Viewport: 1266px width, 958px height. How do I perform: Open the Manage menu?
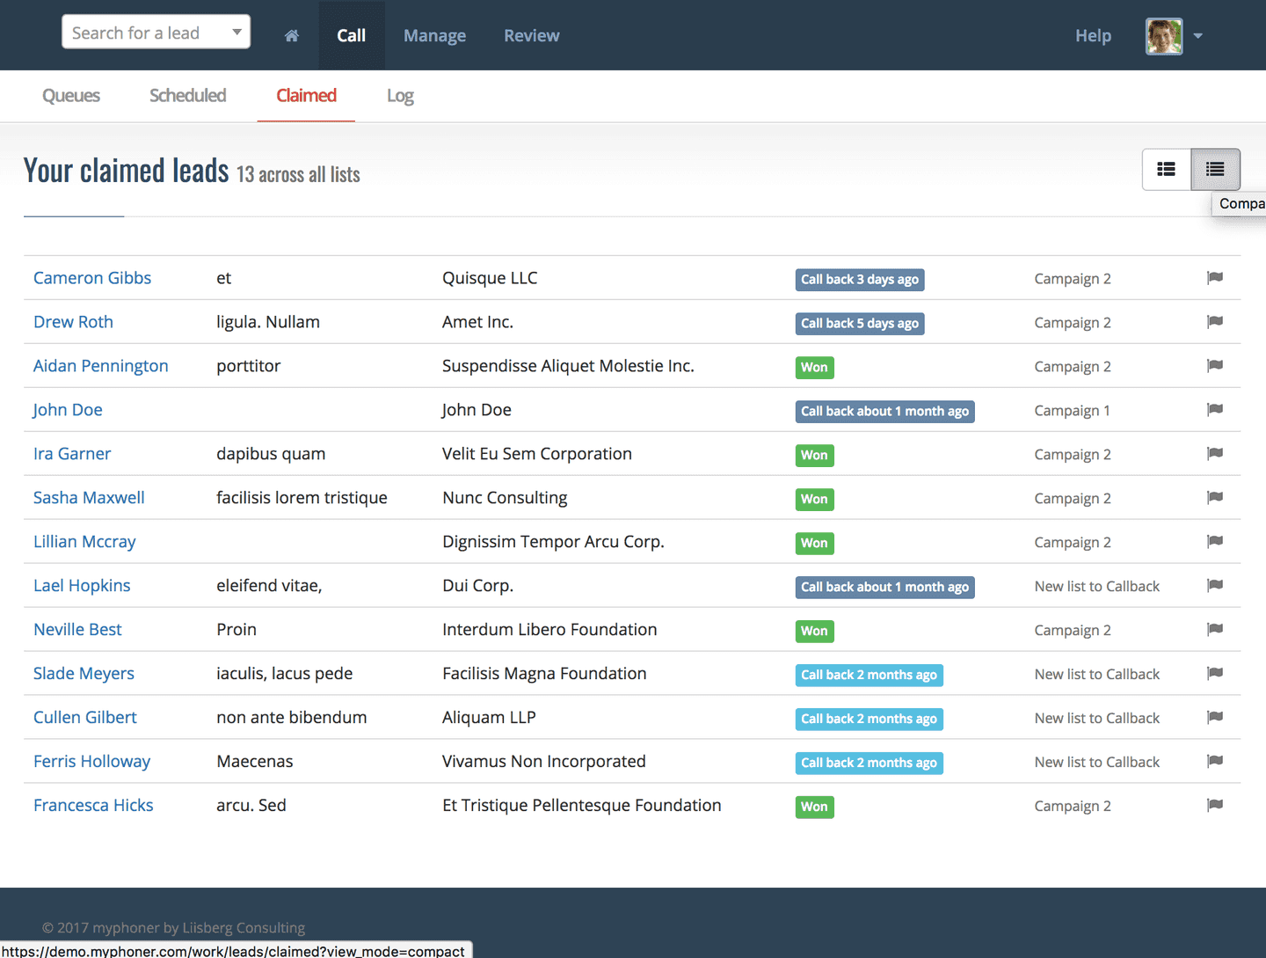point(434,35)
